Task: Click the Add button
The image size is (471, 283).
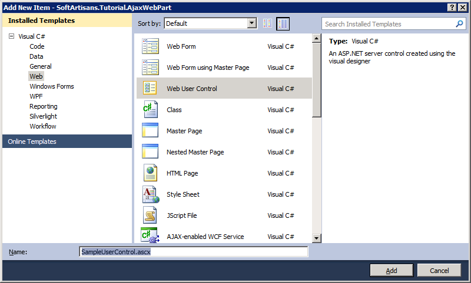Action: click(392, 271)
